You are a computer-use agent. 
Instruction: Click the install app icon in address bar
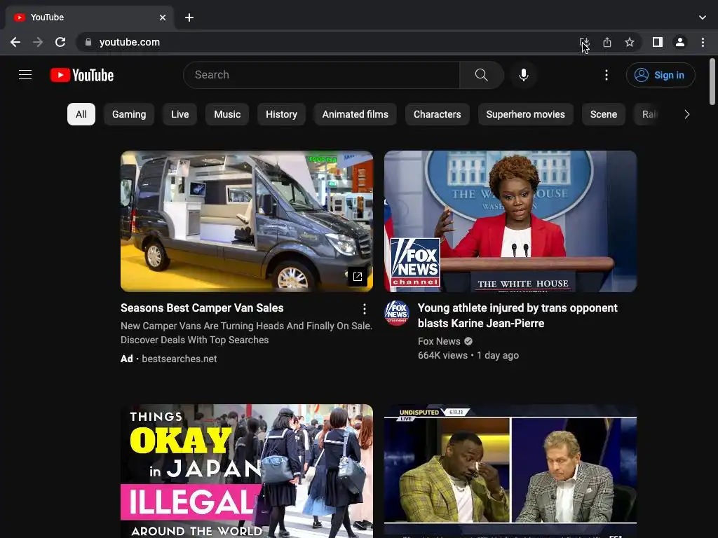[584, 42]
